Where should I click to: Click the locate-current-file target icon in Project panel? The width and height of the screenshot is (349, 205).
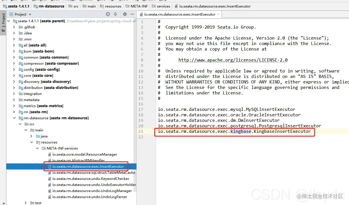pos(108,14)
